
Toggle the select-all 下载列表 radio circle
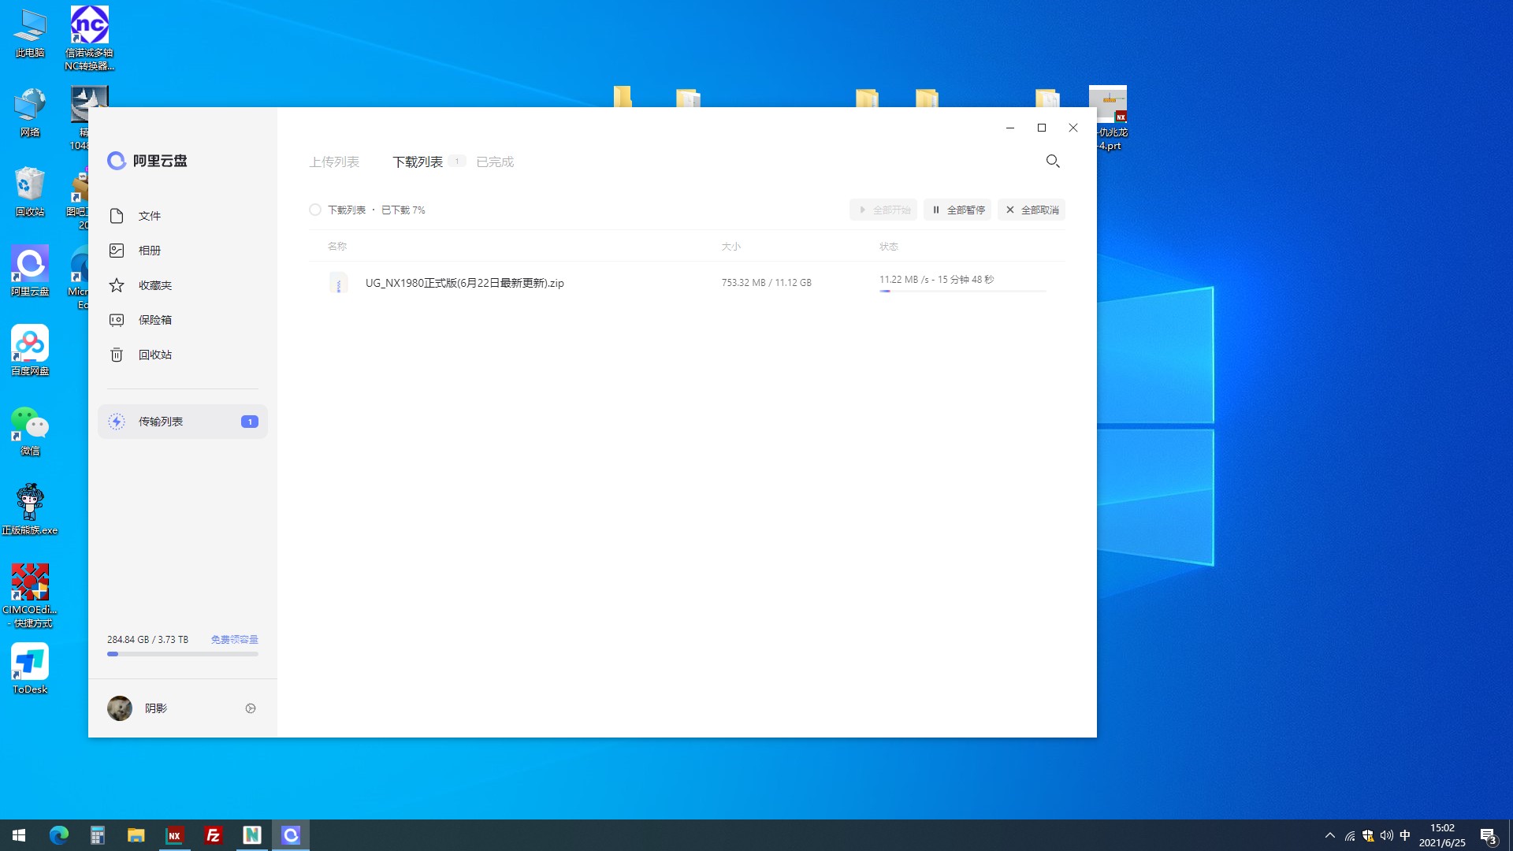[315, 210]
